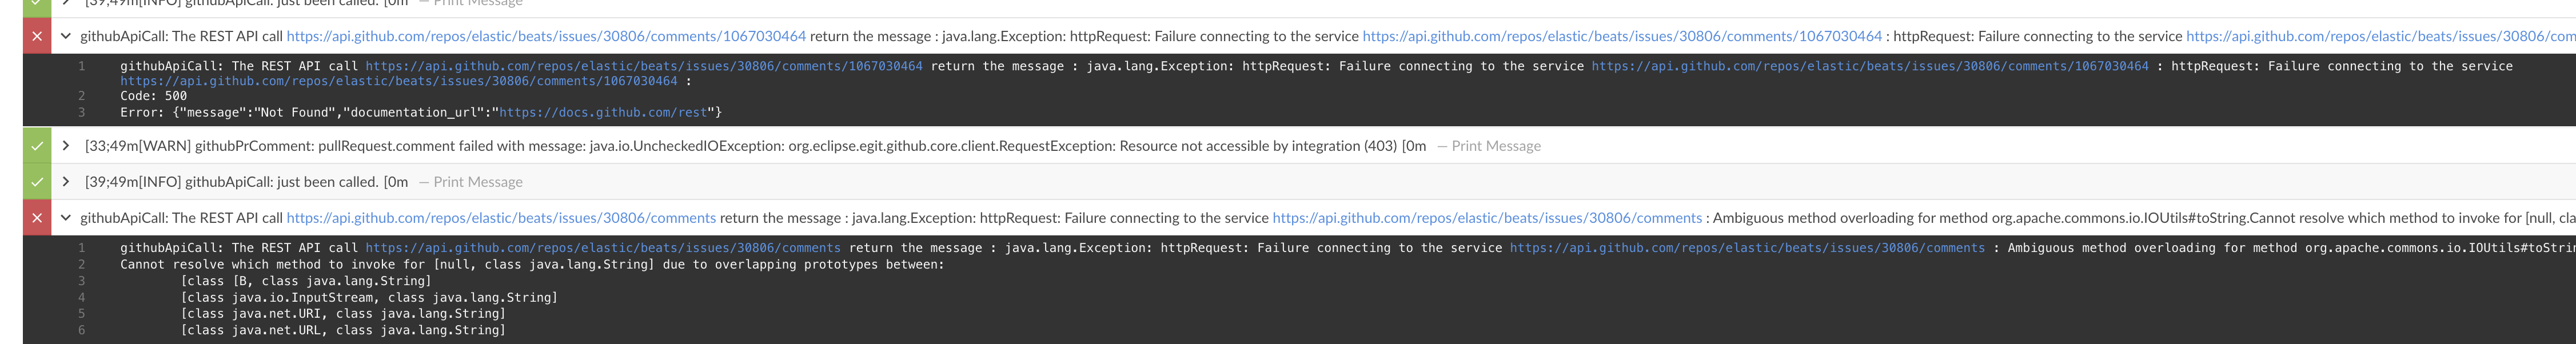The image size is (2576, 344).
Task: Click red failed icon of comments/1067030464 step
Action: [x=37, y=36]
